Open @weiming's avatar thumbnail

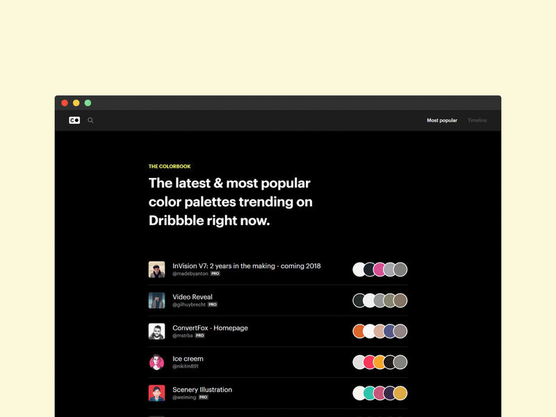click(x=156, y=392)
